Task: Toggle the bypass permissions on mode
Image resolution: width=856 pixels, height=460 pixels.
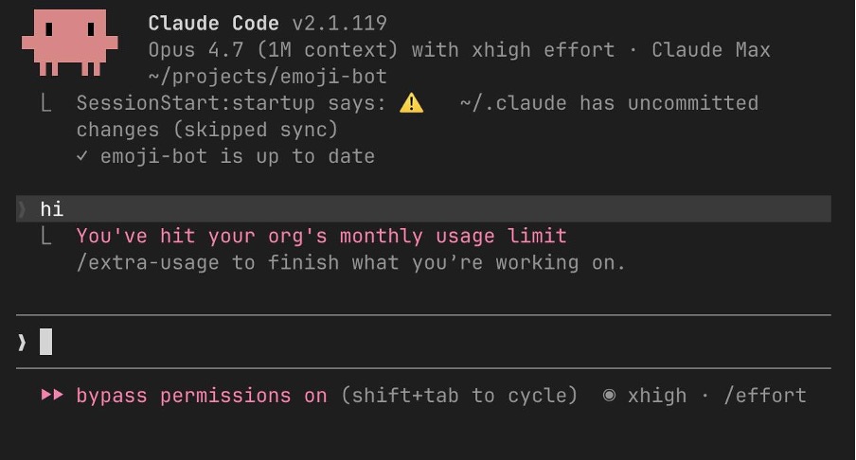Action: click(x=202, y=396)
